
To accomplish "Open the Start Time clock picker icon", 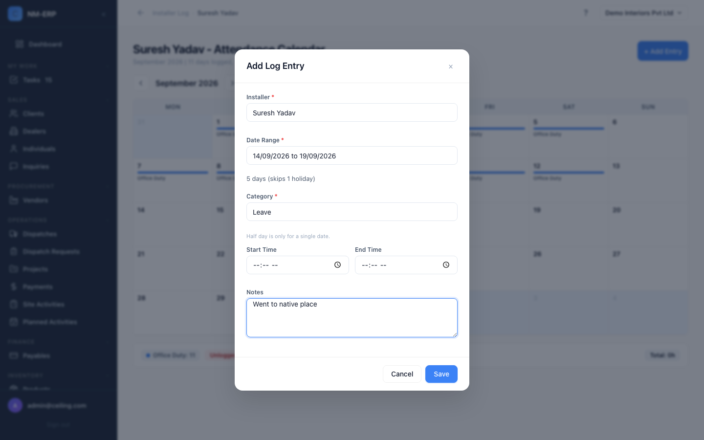I will (337, 265).
